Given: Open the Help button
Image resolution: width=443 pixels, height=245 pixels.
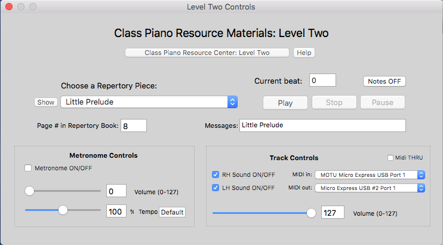Looking at the screenshot, I should pyautogui.click(x=304, y=53).
